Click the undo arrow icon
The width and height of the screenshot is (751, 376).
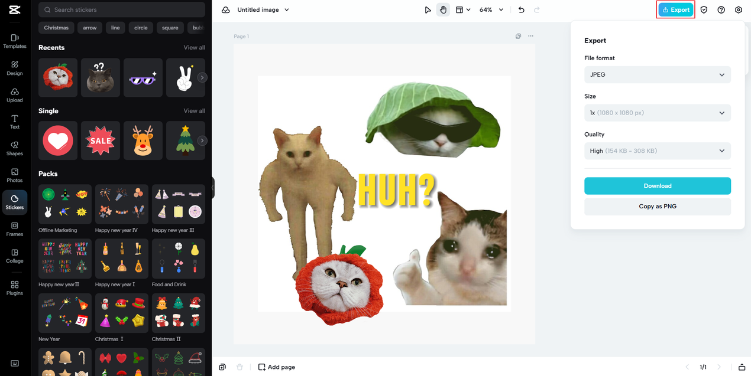(521, 10)
